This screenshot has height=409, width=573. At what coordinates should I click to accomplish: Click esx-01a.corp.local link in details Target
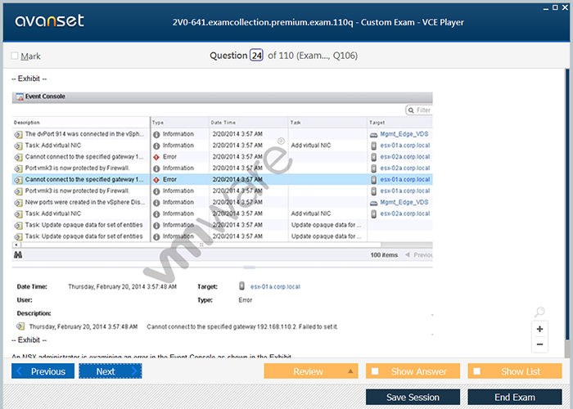[275, 286]
